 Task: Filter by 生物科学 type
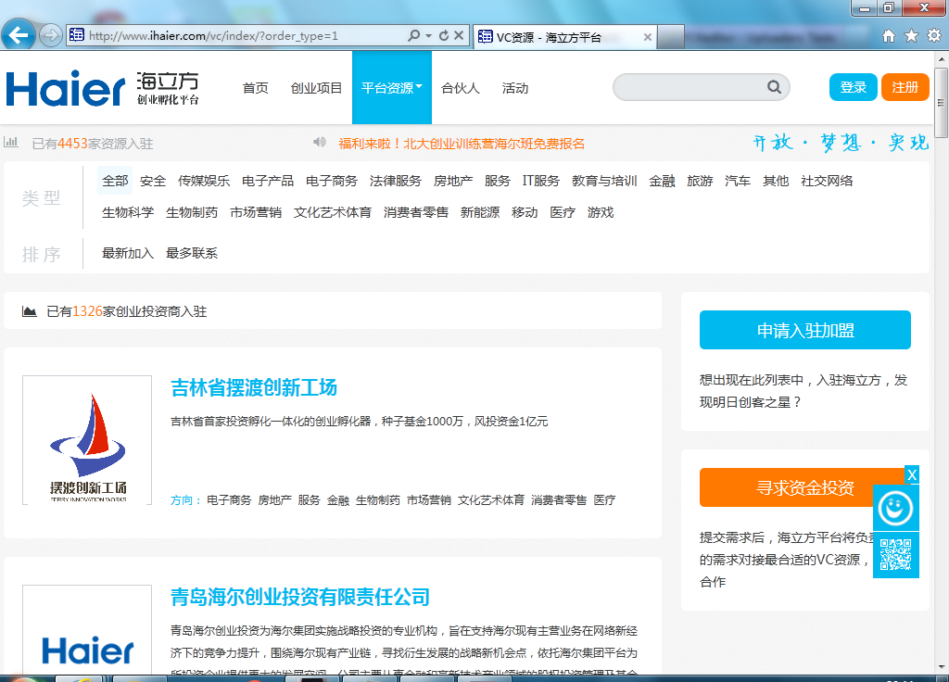[128, 212]
